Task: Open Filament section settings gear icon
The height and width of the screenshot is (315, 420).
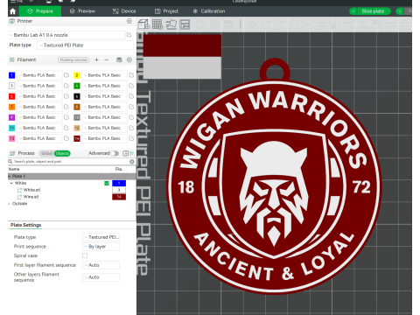Action: tap(129, 59)
